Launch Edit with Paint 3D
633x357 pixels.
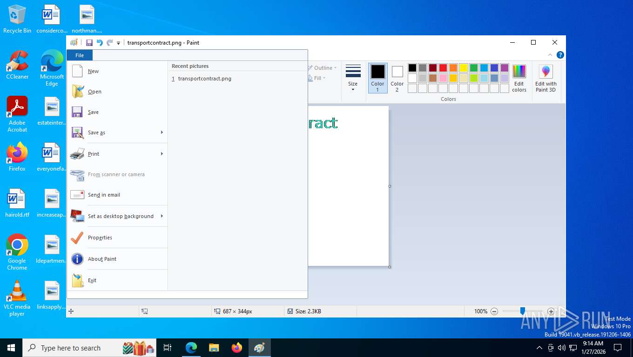(545, 79)
